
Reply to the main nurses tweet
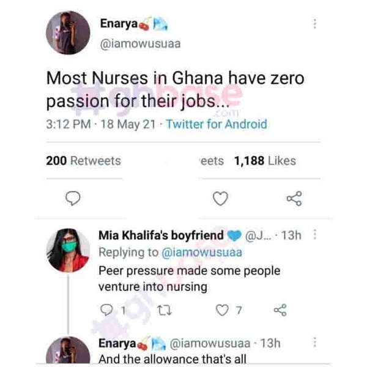pyautogui.click(x=73, y=198)
